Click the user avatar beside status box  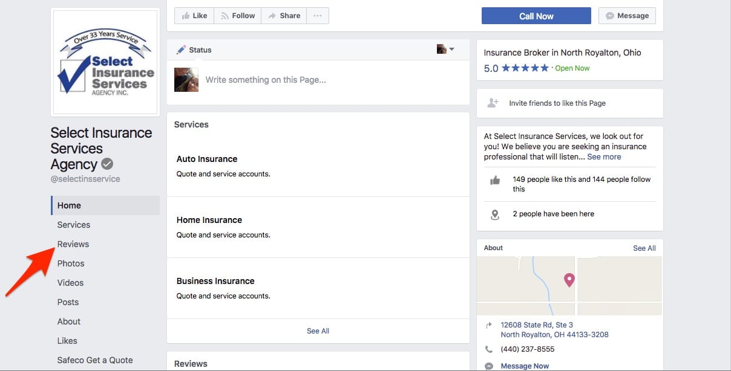coord(186,80)
